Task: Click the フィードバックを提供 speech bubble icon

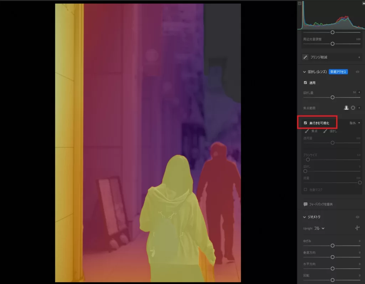Action: click(305, 205)
